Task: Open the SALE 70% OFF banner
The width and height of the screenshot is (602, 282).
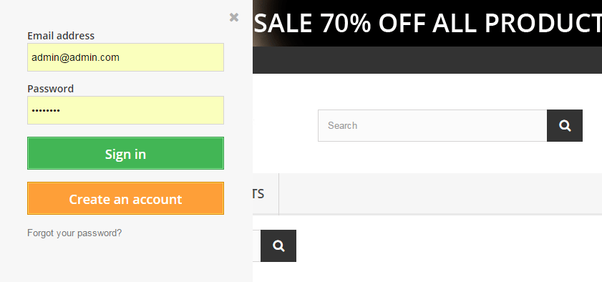Action: 427,23
